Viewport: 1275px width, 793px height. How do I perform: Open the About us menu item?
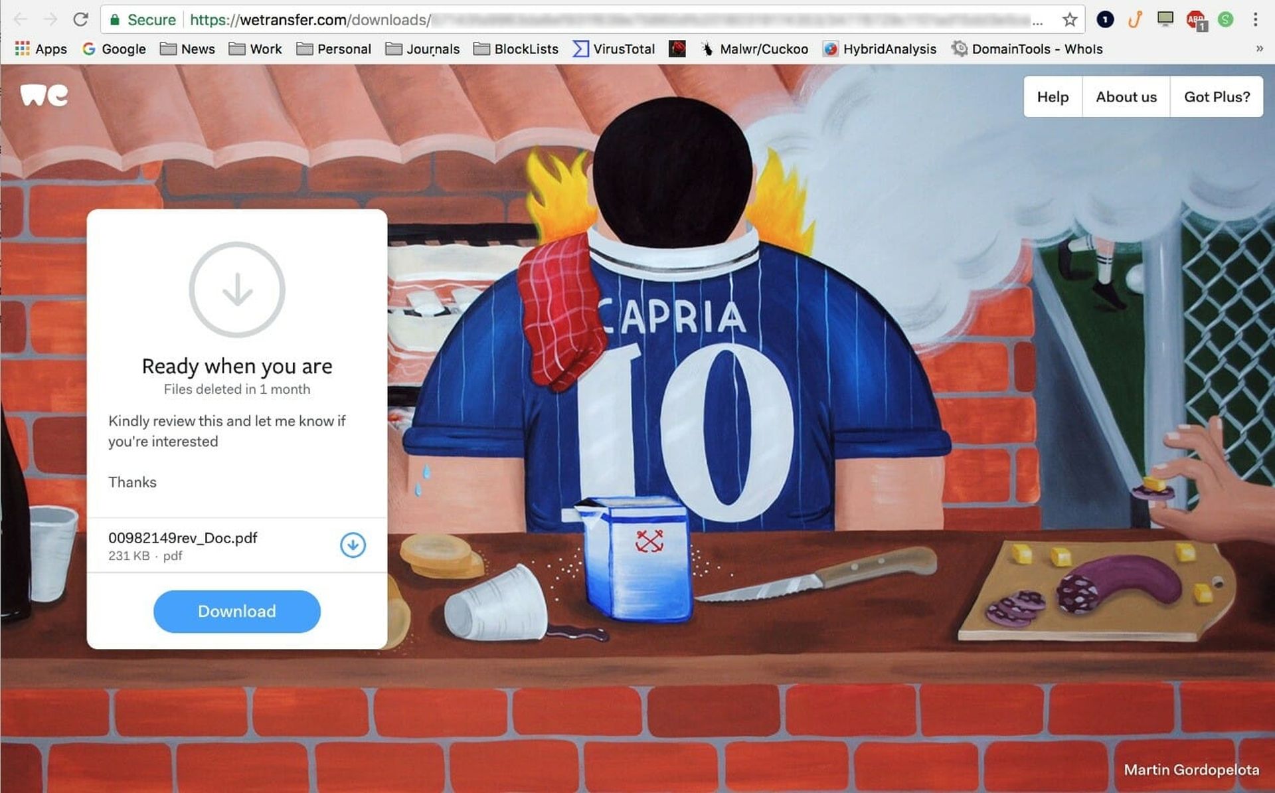1126,97
